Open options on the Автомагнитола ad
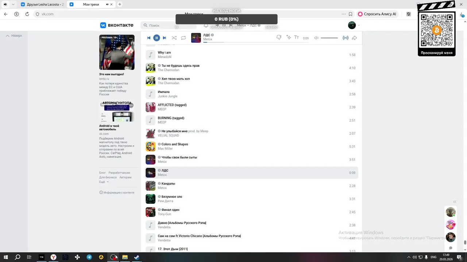Screen dimensions: 467x262 click(131, 105)
